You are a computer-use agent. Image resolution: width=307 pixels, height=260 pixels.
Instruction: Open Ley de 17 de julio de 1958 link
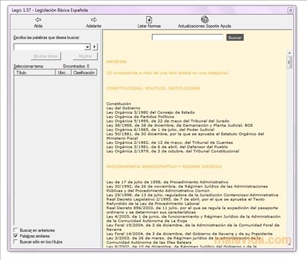pos(167,182)
